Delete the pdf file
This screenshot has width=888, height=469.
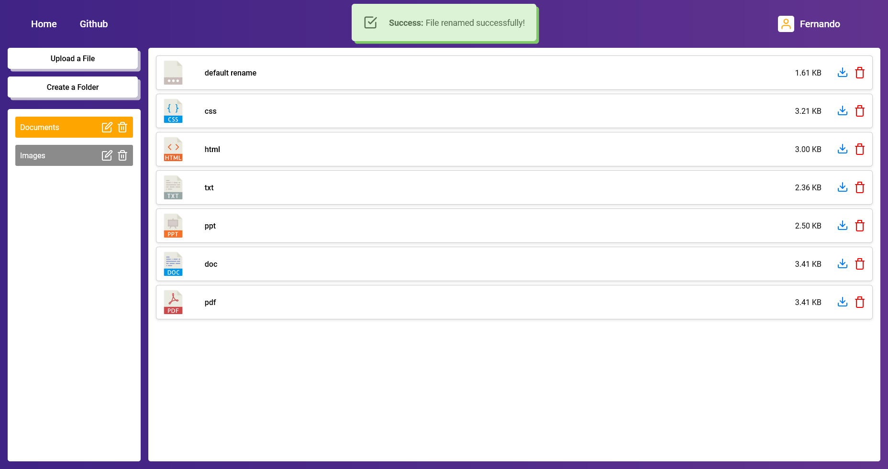pyautogui.click(x=859, y=302)
